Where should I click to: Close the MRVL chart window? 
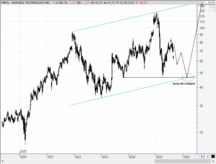point(213,3)
